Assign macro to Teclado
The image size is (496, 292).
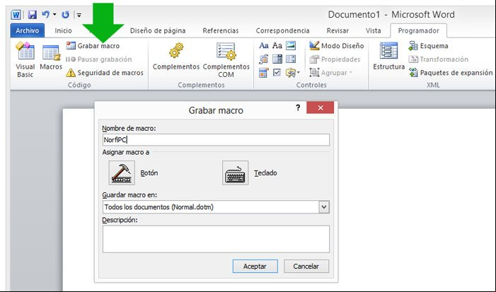(236, 173)
